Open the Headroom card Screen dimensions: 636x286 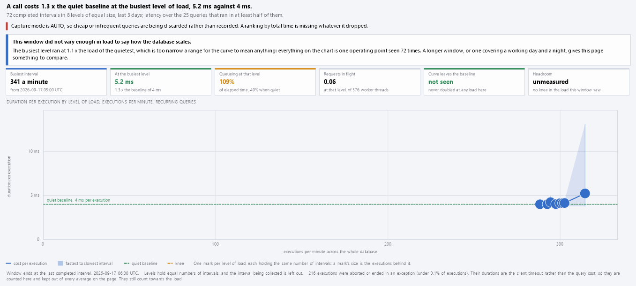coord(579,81)
